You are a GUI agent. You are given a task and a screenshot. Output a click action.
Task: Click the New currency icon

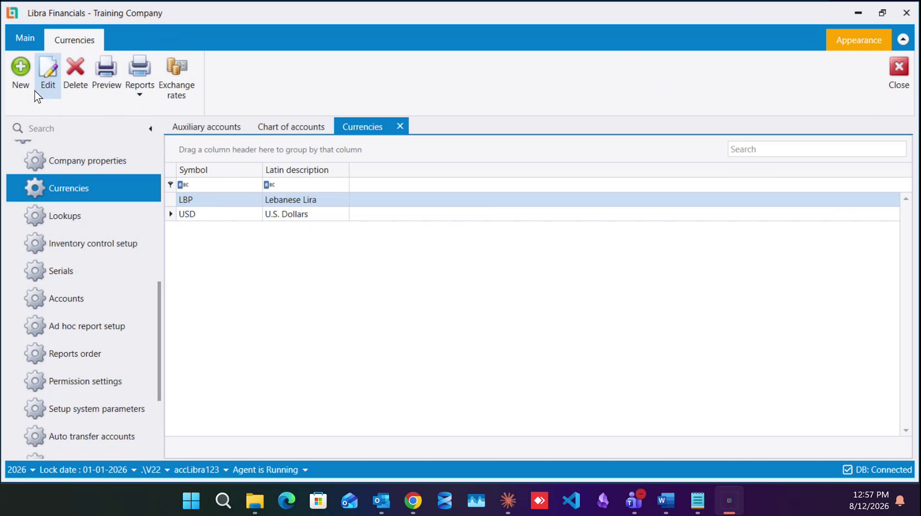tap(20, 66)
